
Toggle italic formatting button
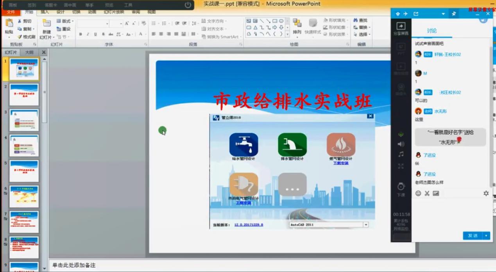(88, 34)
